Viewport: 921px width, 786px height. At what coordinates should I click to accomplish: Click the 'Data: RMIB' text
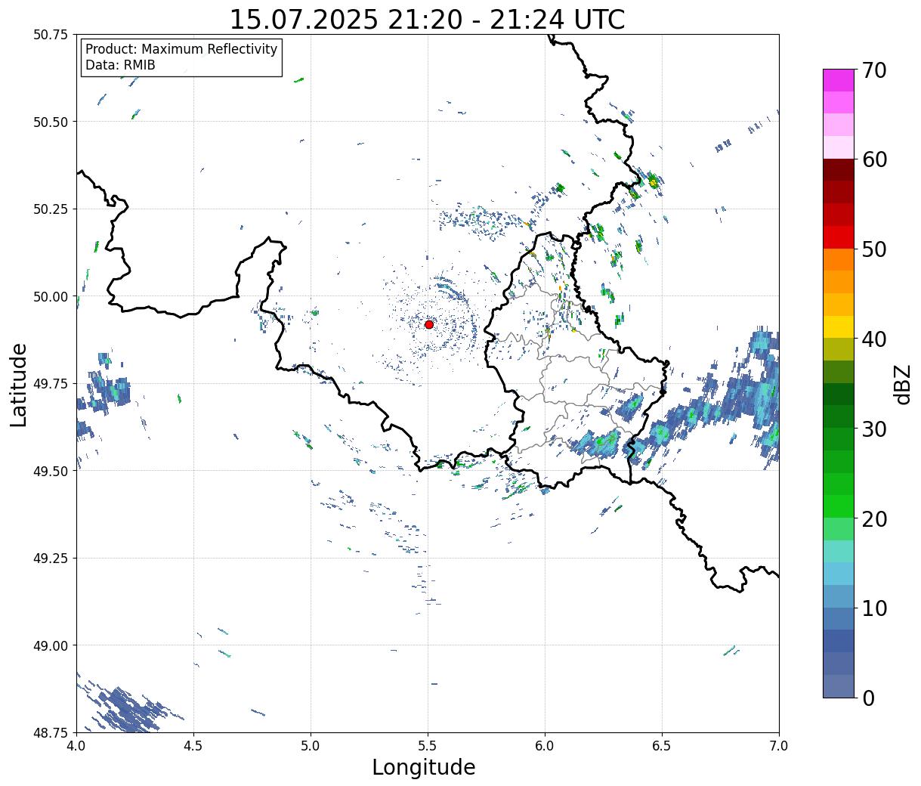coord(120,65)
